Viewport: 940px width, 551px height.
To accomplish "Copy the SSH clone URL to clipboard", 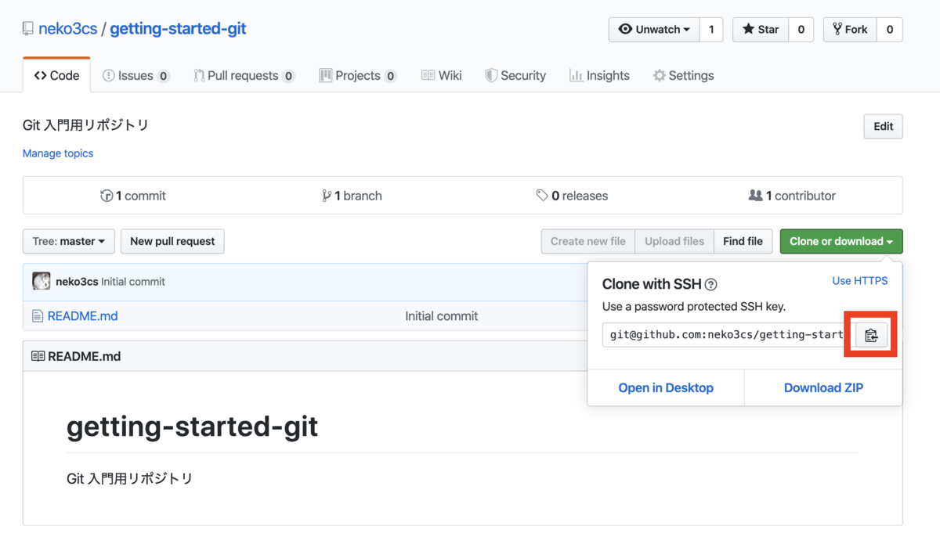I will point(871,336).
